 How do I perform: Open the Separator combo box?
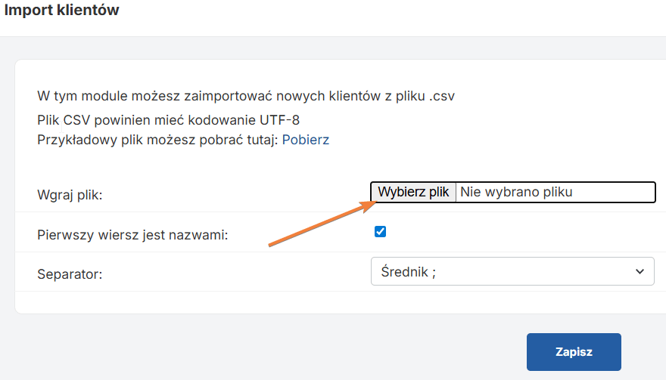click(x=512, y=271)
